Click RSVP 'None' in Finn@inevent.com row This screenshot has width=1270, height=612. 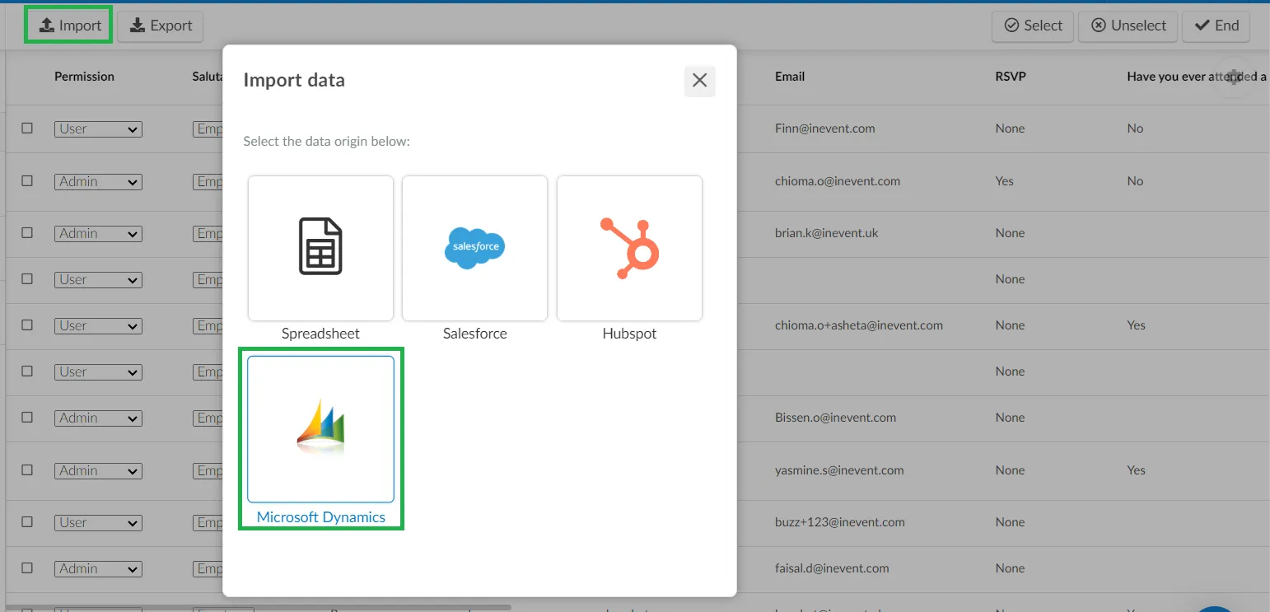coord(1010,128)
